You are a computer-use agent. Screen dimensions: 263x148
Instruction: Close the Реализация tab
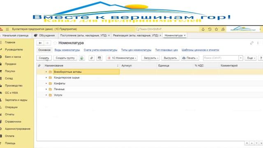(x=160, y=35)
